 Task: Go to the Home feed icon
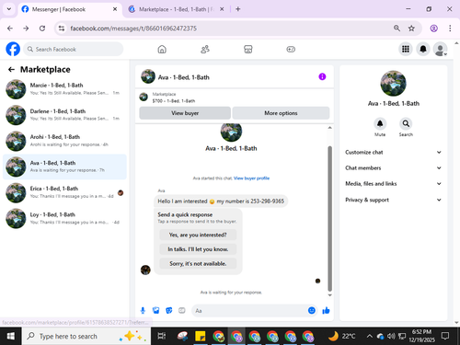[162, 49]
